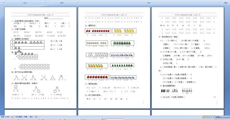Open the Paragraph group dialog launcher

[78, 3]
